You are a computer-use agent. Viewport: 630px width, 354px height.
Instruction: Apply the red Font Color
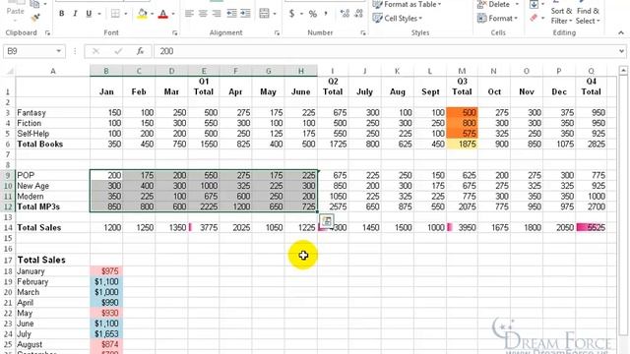(162, 14)
